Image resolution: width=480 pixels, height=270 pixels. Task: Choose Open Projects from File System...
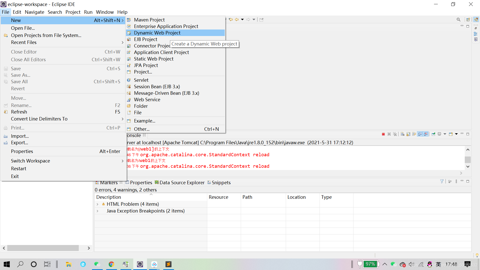(x=63, y=35)
